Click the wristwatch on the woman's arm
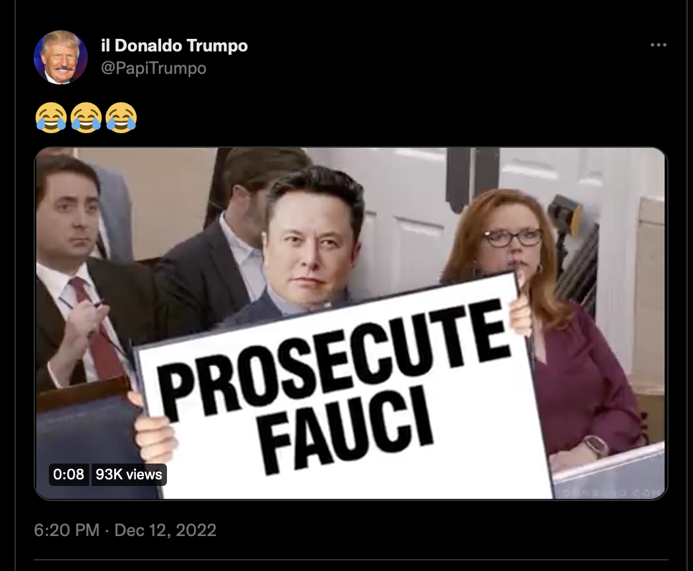693x571 pixels. [x=596, y=447]
